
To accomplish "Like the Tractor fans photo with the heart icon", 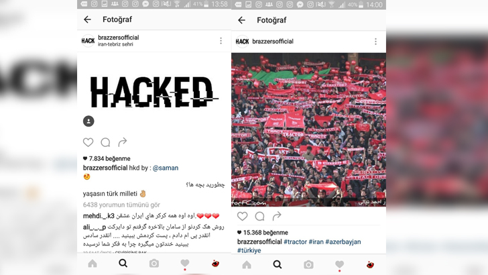I will [242, 216].
